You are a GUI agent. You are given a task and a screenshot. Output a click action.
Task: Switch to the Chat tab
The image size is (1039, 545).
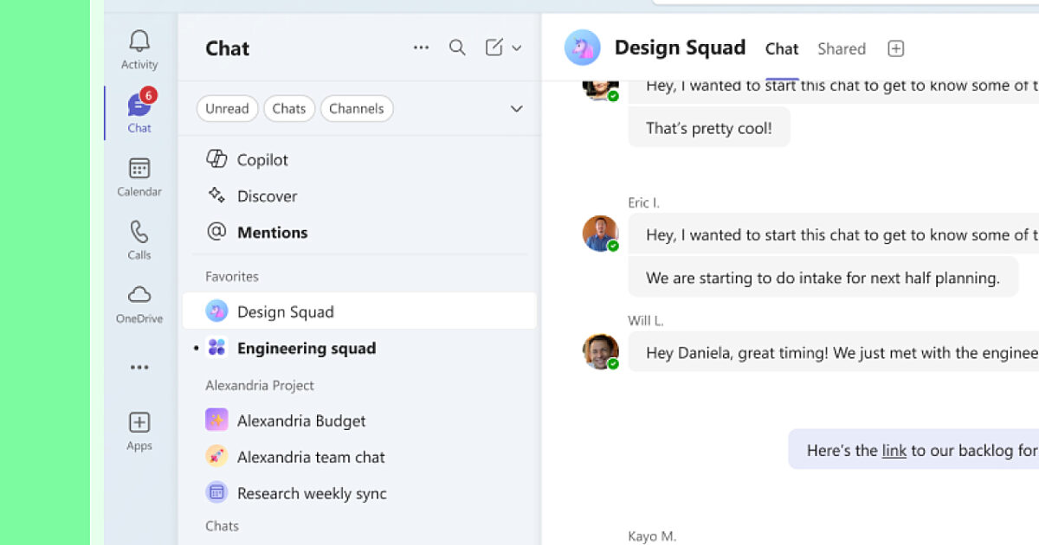(782, 49)
